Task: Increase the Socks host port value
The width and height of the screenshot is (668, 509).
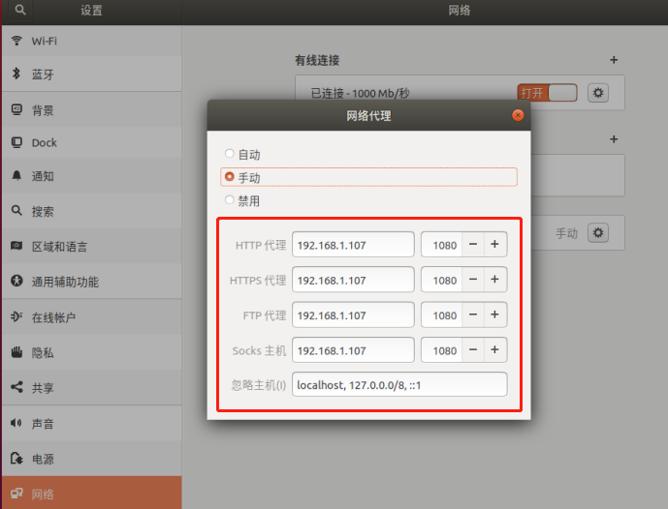Action: pyautogui.click(x=494, y=349)
